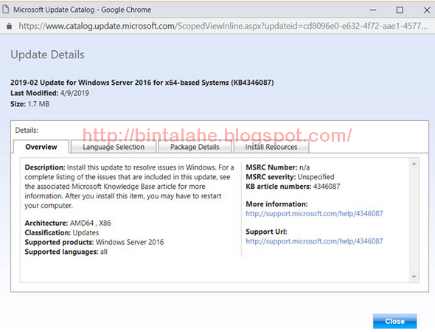435x332 pixels.
Task: Click the 'Size: 1.7 MB' text
Action: 30,104
